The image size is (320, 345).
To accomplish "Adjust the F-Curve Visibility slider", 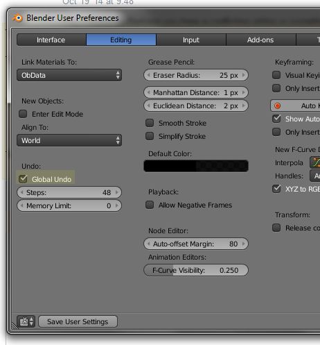I will (196, 270).
